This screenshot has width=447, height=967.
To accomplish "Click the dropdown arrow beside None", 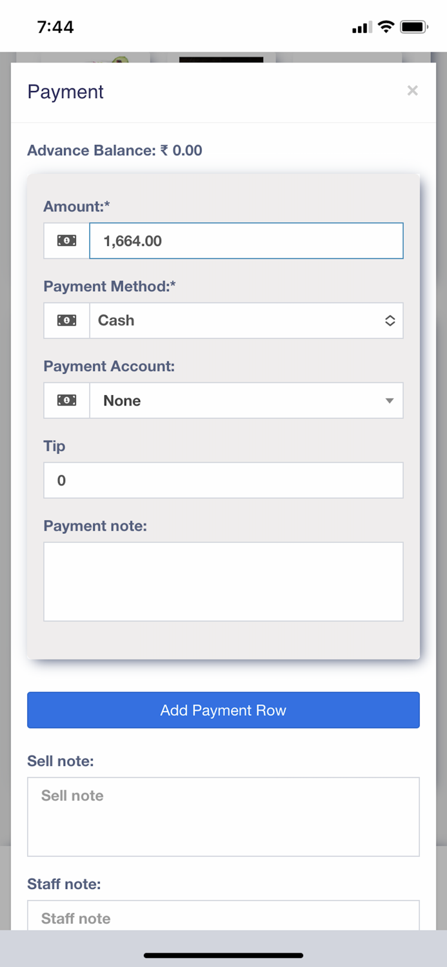I will point(390,400).
